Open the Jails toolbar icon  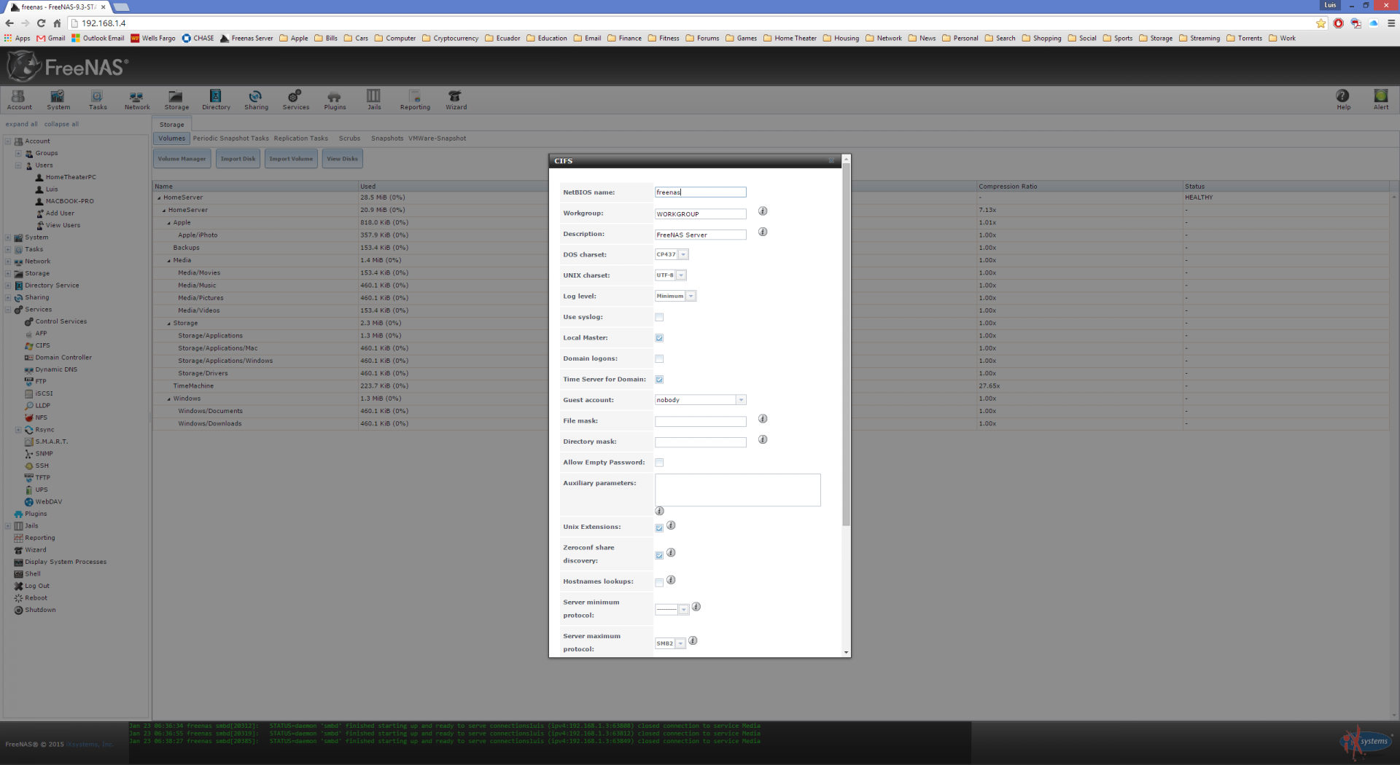374,100
